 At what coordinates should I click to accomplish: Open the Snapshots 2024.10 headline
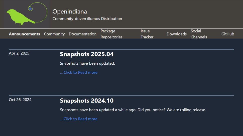tap(87, 101)
